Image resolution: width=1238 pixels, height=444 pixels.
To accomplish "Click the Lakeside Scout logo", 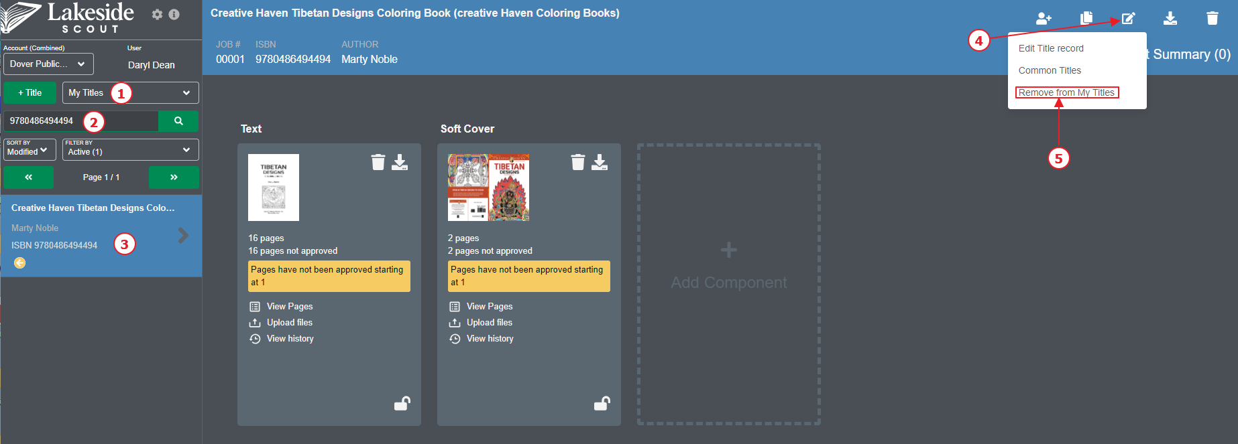I will click(68, 18).
